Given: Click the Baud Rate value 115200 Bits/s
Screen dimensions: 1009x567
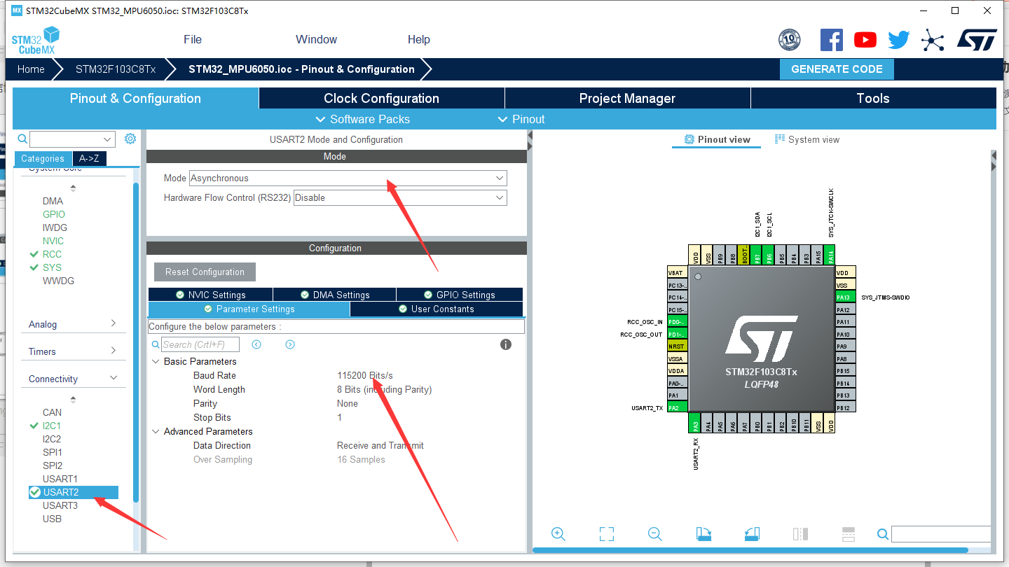Looking at the screenshot, I should [x=365, y=375].
